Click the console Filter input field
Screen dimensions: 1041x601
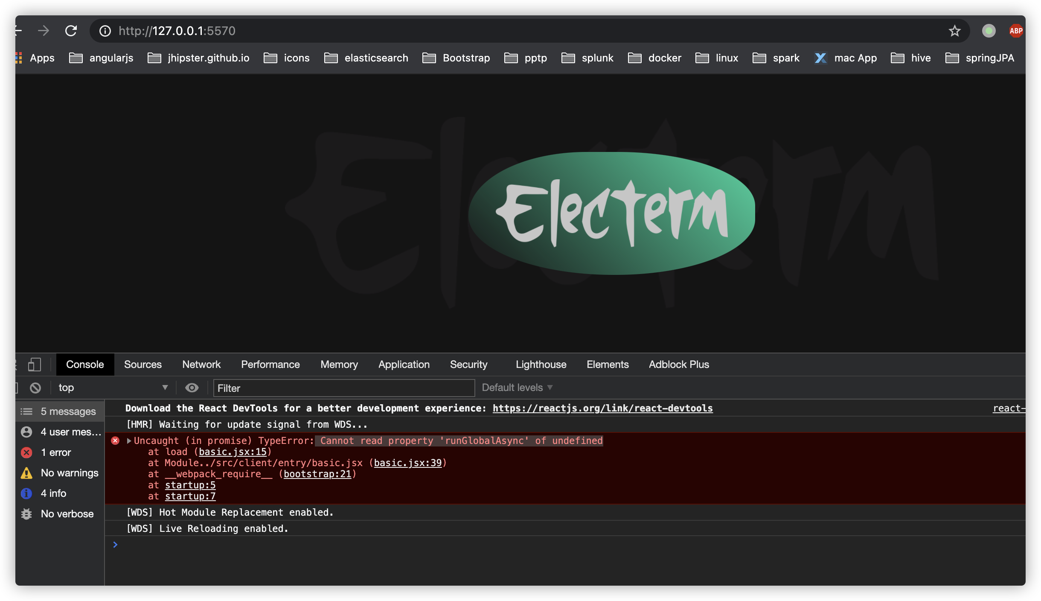343,388
